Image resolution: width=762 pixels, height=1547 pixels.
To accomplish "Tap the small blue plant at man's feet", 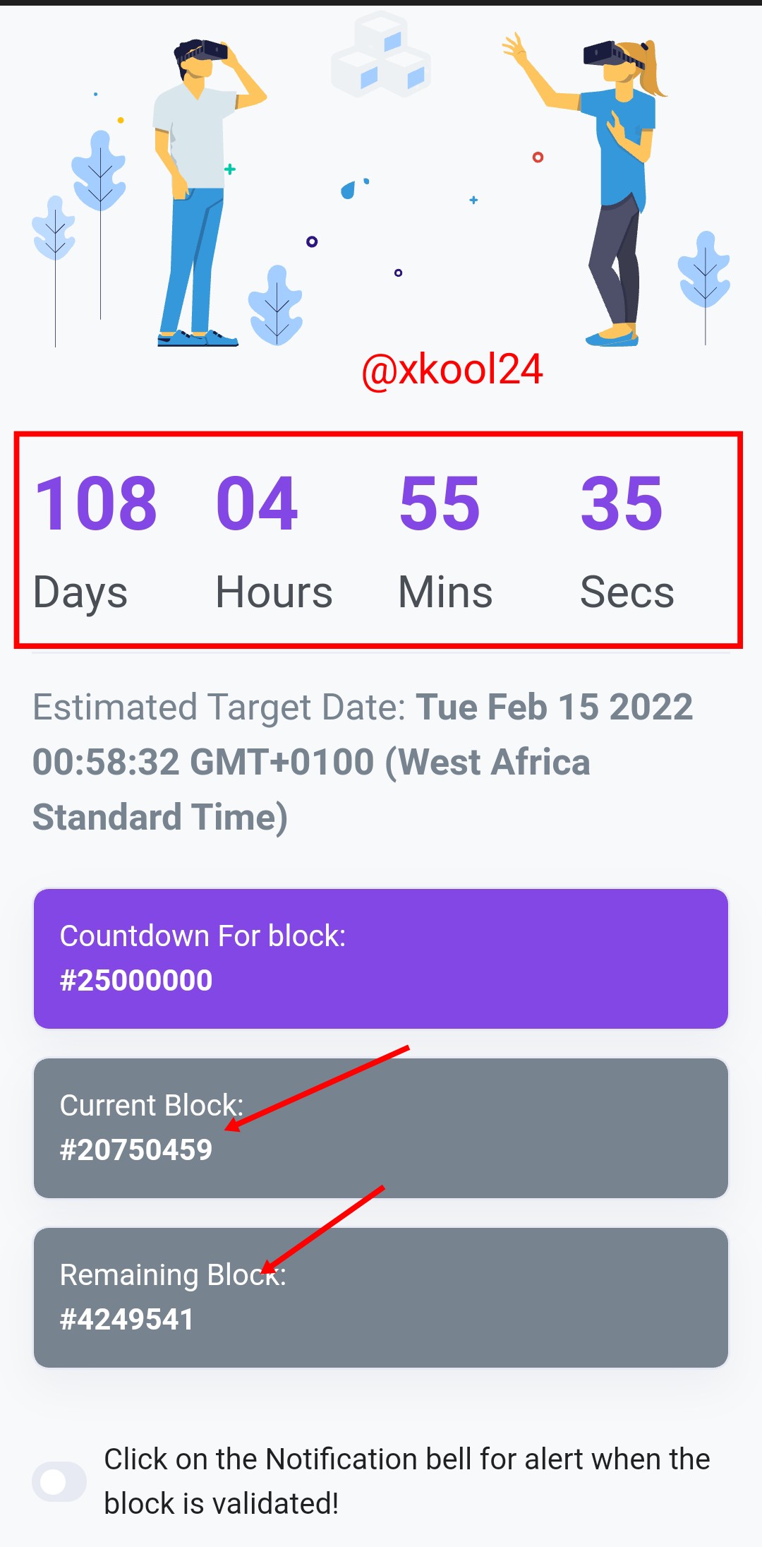I will pyautogui.click(x=276, y=305).
